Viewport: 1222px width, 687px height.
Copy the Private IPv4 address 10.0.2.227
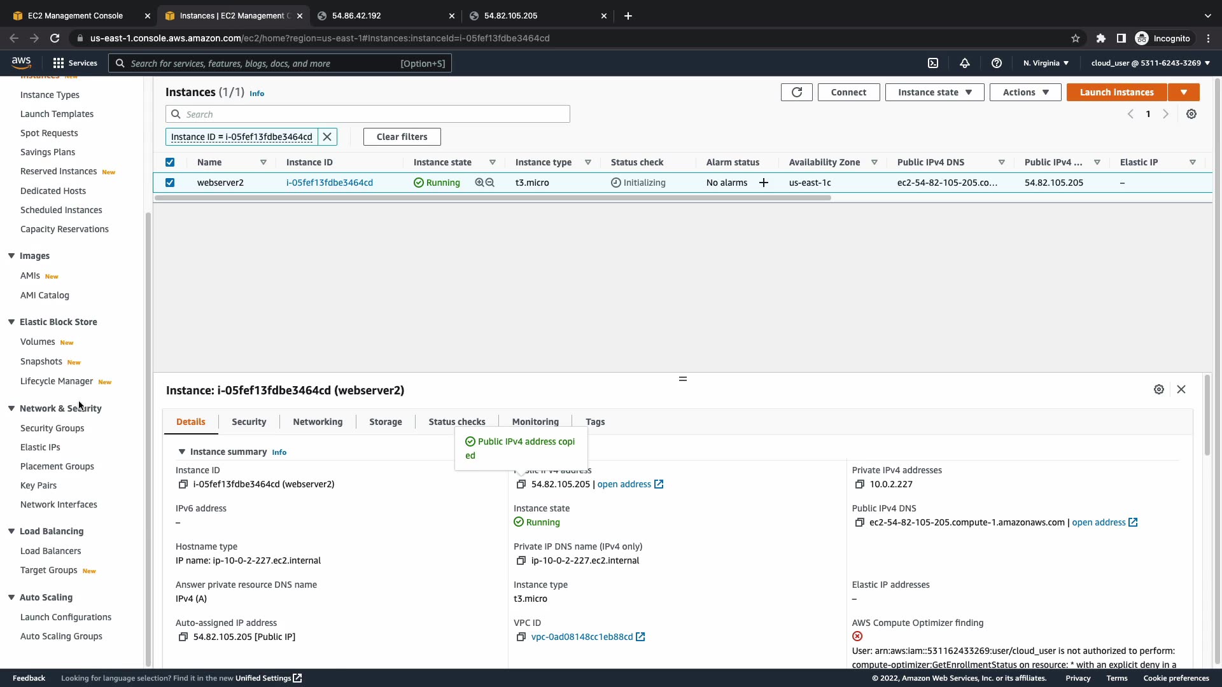[x=860, y=485]
